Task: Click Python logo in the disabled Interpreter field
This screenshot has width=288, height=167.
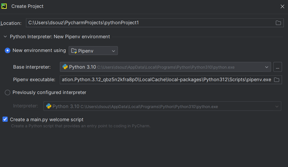Action: (x=48, y=106)
